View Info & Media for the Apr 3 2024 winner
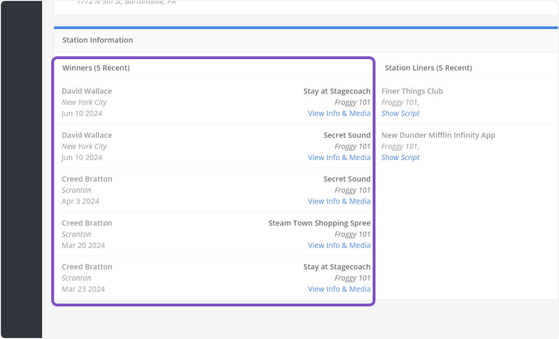 pyautogui.click(x=339, y=201)
